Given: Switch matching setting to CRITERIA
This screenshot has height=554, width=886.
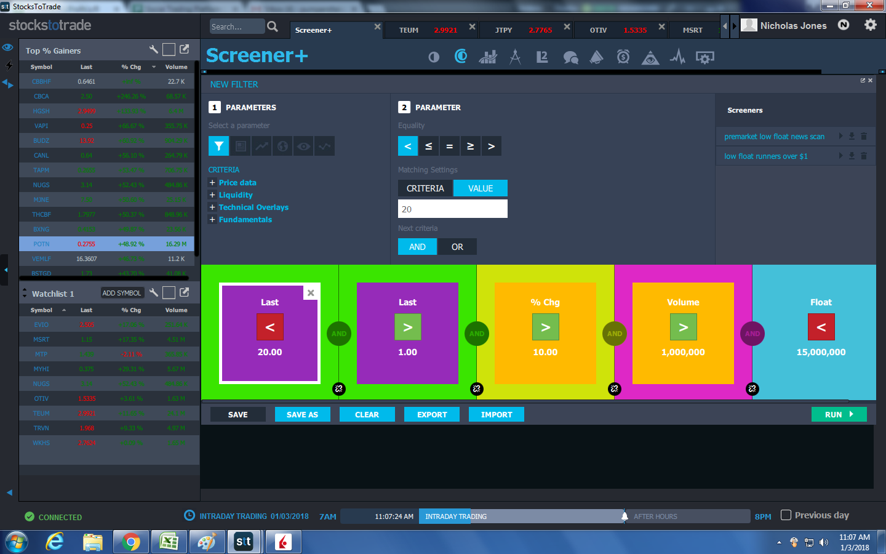Looking at the screenshot, I should click(425, 188).
